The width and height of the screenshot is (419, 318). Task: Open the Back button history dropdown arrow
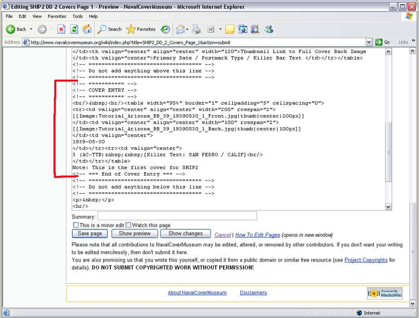(31, 29)
